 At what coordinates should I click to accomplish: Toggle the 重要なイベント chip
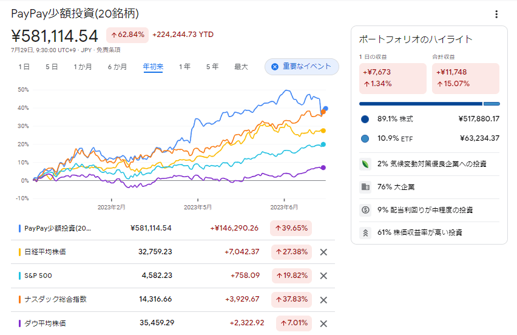coord(302,67)
